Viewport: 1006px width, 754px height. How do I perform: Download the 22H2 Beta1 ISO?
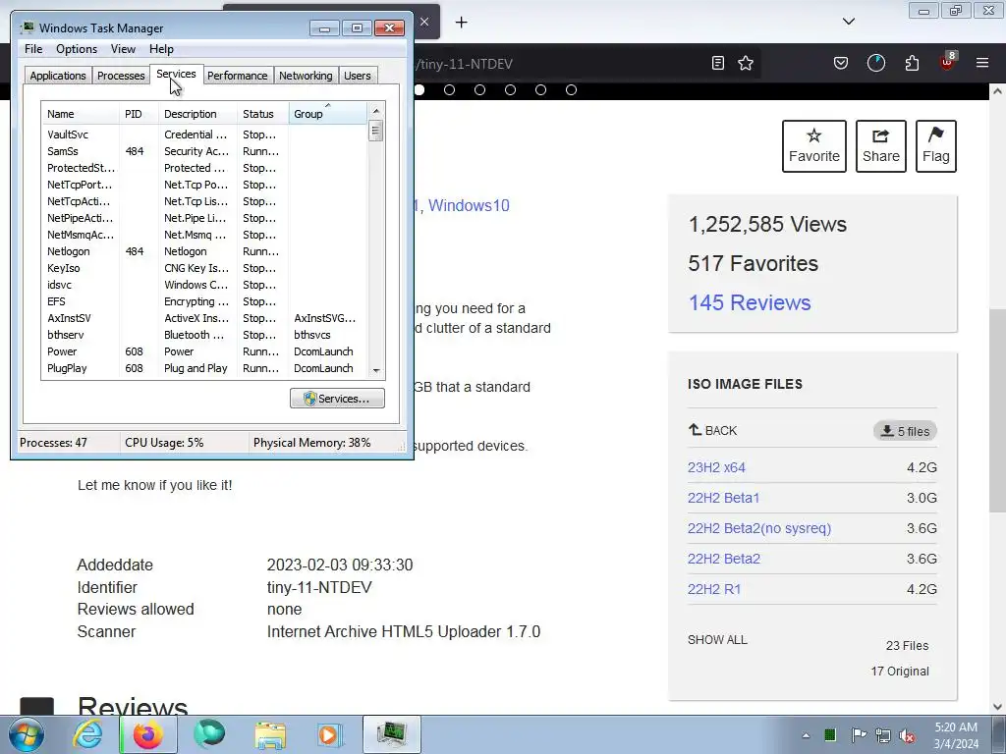(x=724, y=498)
